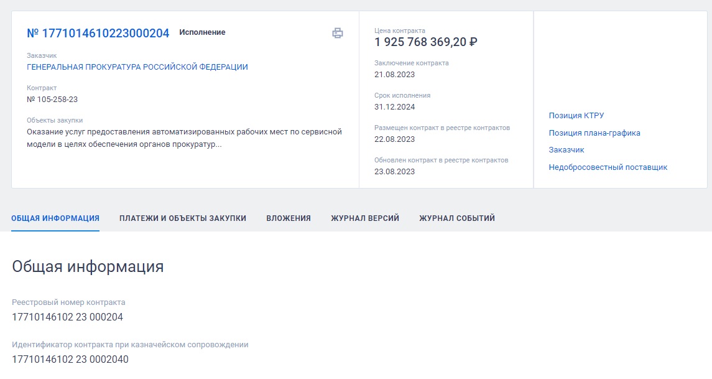The width and height of the screenshot is (712, 379).
Task: Click the procurement object description text
Action: click(184, 138)
